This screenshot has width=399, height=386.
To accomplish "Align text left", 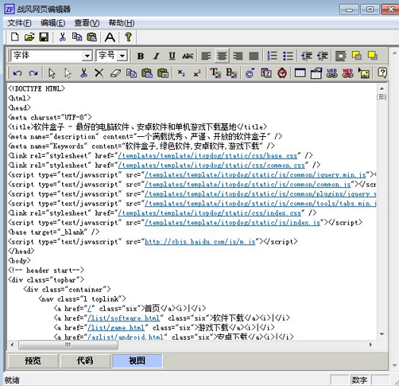I will click(x=206, y=56).
